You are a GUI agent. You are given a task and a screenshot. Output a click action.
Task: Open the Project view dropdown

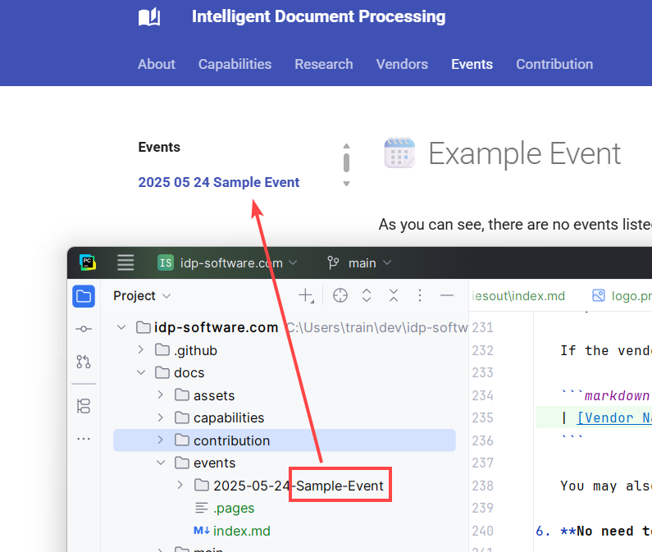coord(142,296)
